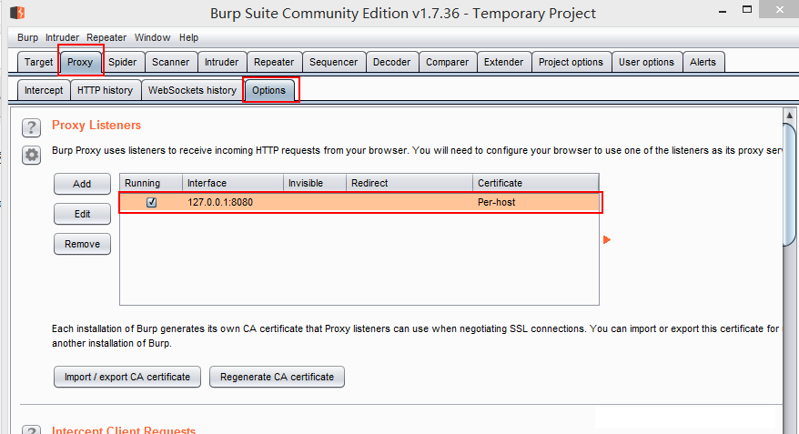Click Regenerate CA certificate button

point(278,377)
